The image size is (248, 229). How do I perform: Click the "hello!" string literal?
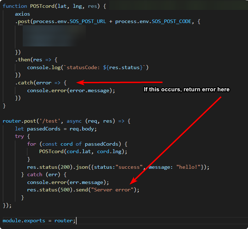click(x=188, y=167)
